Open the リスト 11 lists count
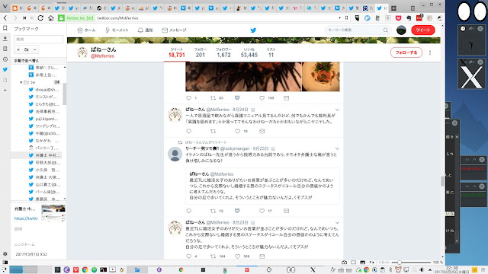Viewport: 488px width, 274px height. click(x=271, y=53)
